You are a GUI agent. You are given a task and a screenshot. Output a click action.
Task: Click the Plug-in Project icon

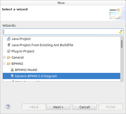click(x=9, y=51)
